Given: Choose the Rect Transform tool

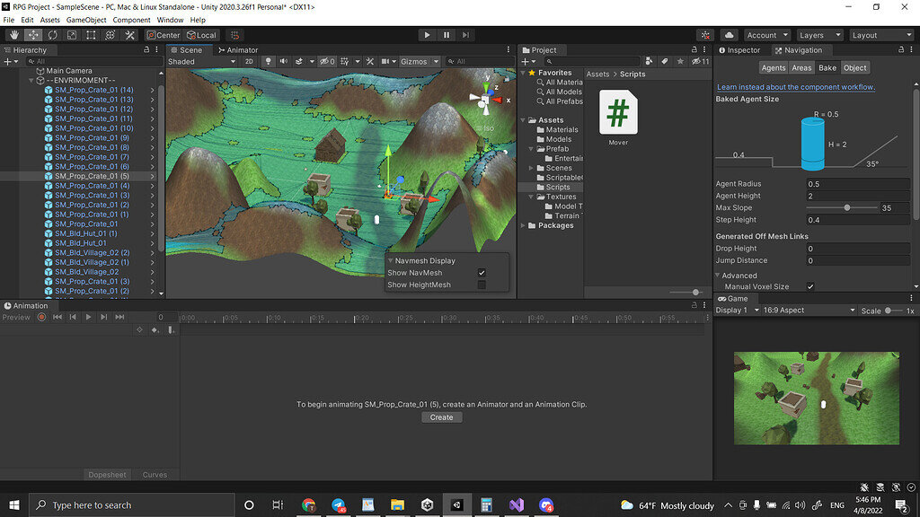Looking at the screenshot, I should 92,34.
